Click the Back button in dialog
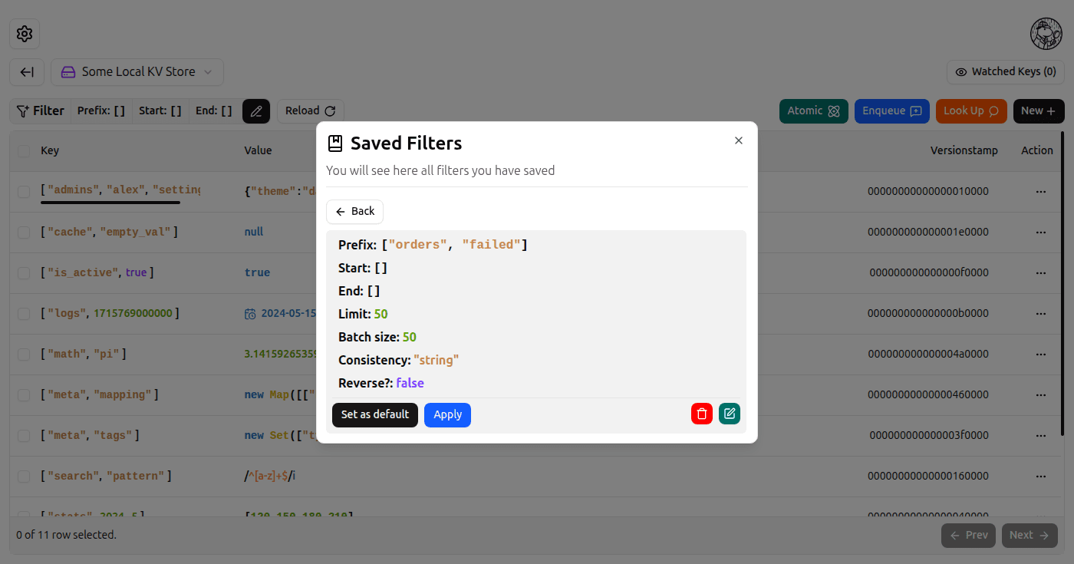 coord(354,212)
